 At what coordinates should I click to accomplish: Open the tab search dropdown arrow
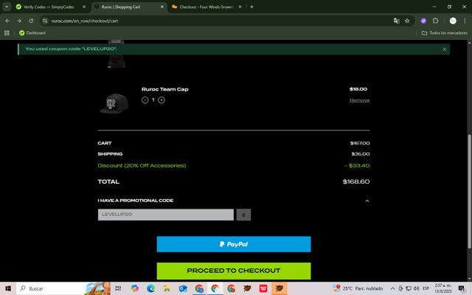7,7
